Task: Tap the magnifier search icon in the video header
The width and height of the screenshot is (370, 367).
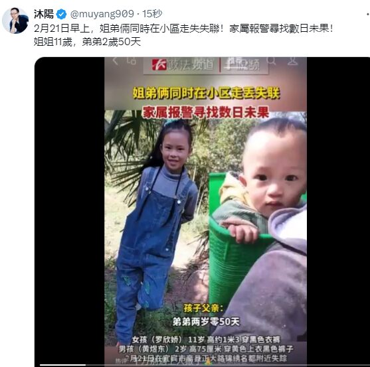Action: (x=271, y=61)
